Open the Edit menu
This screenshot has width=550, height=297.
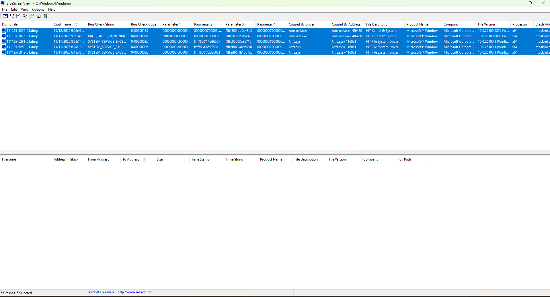(14, 9)
